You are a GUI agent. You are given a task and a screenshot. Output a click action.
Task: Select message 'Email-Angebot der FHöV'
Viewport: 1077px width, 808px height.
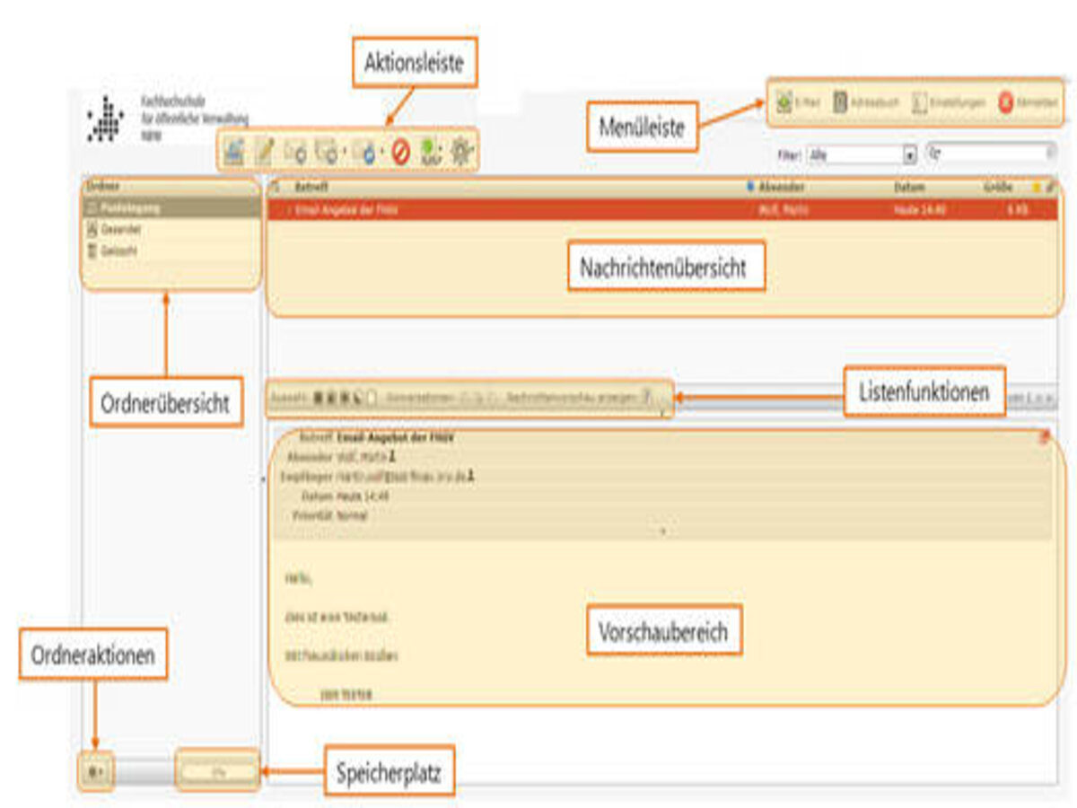tap(662, 210)
